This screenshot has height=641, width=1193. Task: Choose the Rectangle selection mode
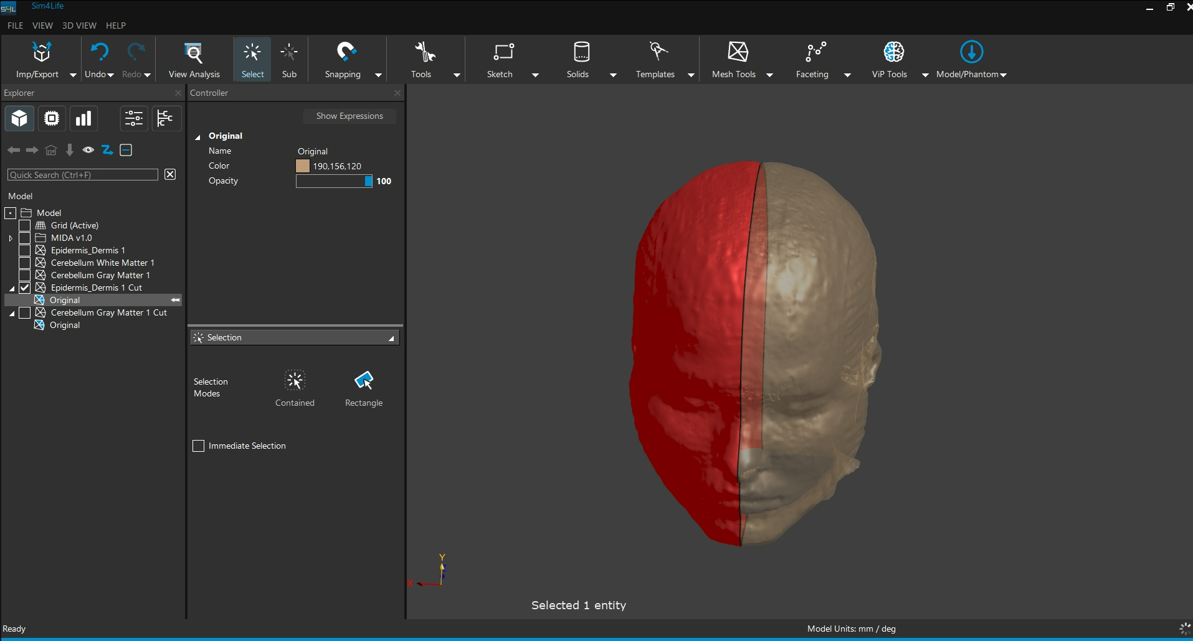[364, 381]
